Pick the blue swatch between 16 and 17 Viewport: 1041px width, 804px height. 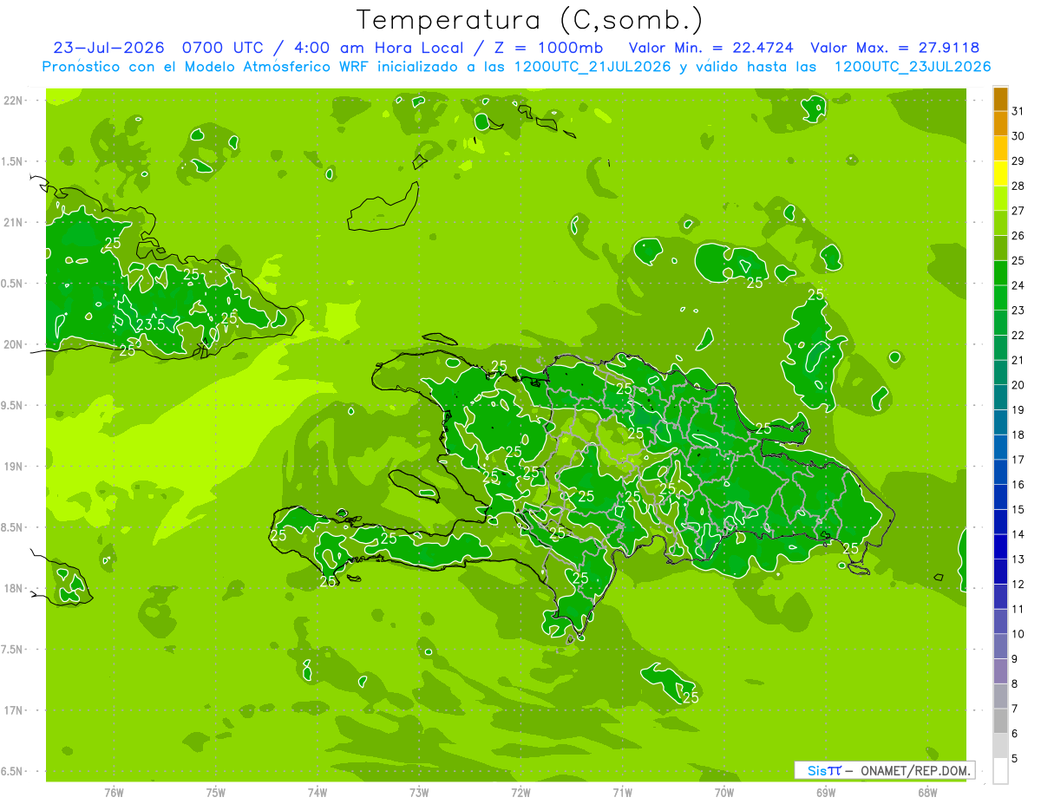tap(1000, 472)
